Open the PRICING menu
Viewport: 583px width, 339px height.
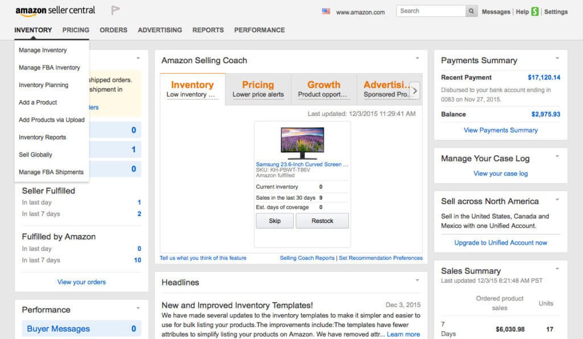[x=76, y=30]
